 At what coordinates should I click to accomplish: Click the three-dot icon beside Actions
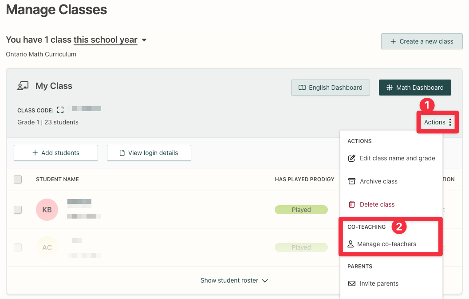450,122
